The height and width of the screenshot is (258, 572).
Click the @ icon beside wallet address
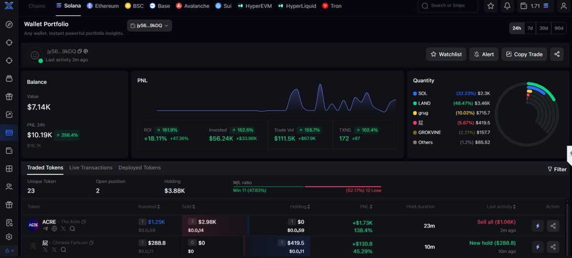(x=85, y=51)
